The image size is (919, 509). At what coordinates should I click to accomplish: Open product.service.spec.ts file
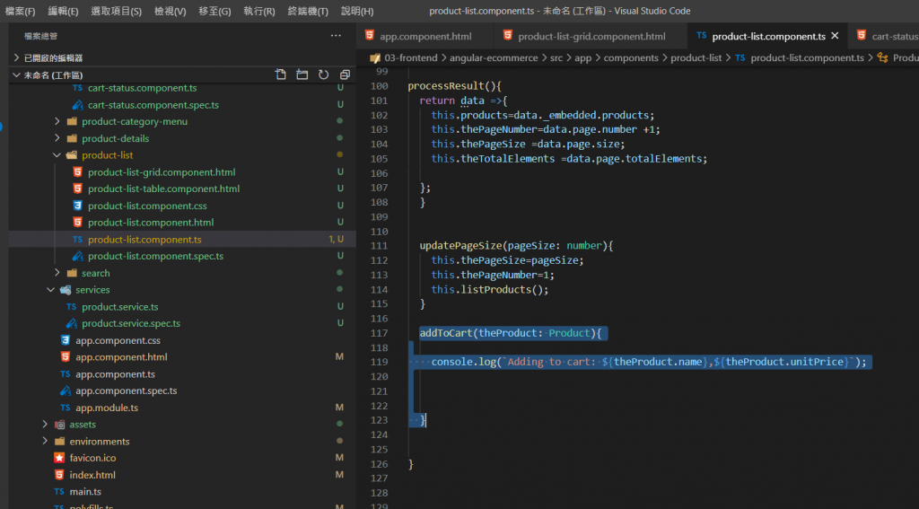click(x=131, y=323)
